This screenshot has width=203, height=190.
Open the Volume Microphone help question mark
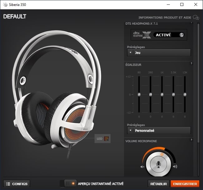coord(191,140)
